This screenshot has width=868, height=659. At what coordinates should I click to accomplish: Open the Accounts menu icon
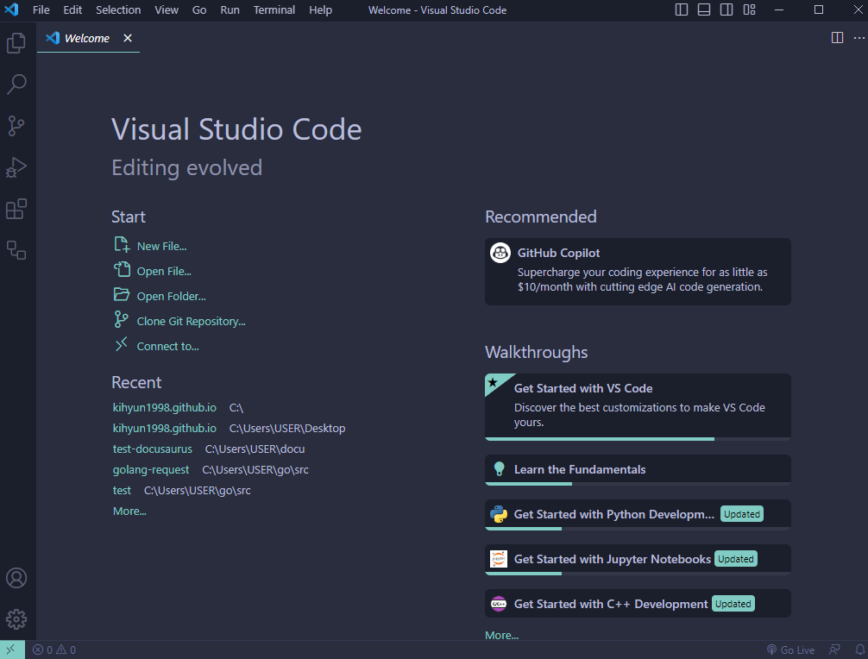coord(16,578)
